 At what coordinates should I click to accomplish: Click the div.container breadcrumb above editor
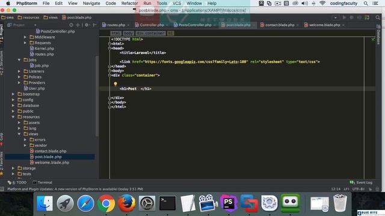tap(150, 33)
